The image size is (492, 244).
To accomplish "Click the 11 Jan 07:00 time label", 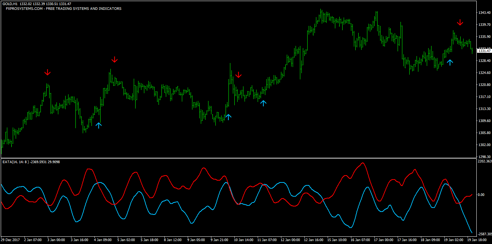I will point(267,240).
